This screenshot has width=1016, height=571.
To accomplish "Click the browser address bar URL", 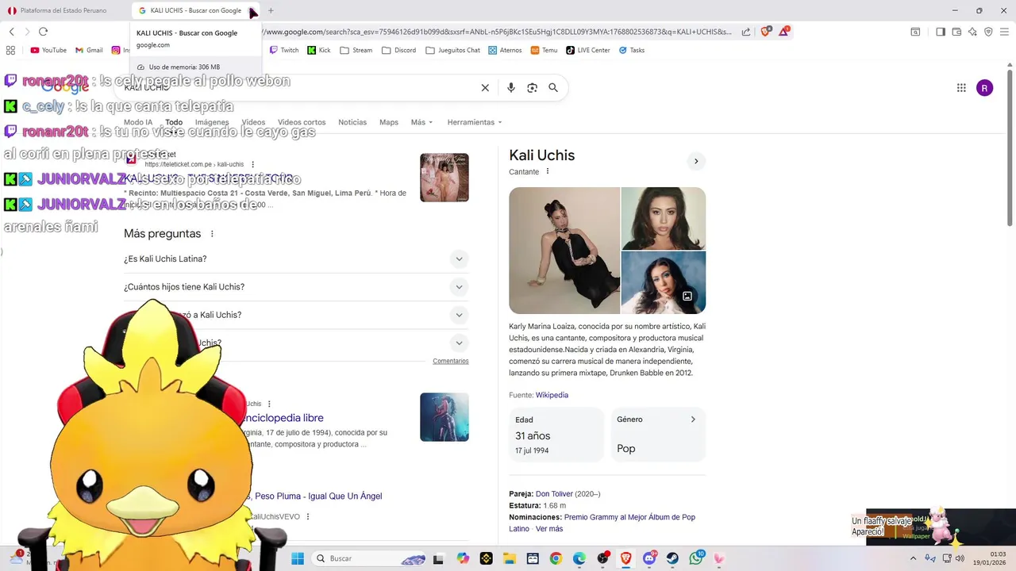I will 496,32.
